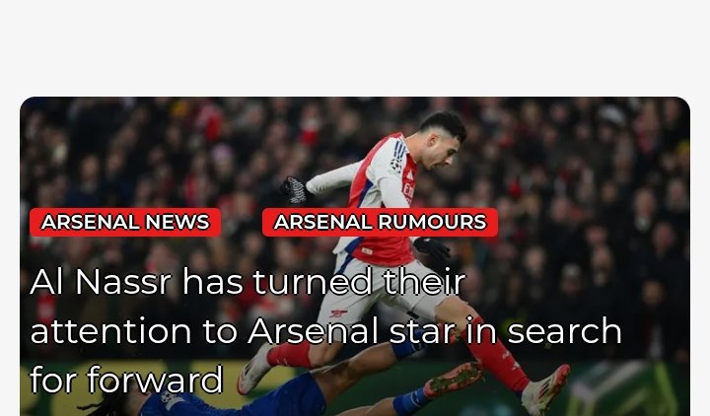The image size is (710, 416).
Task: Click the Arsenal player's head in the photo
Action: (x=443, y=139)
